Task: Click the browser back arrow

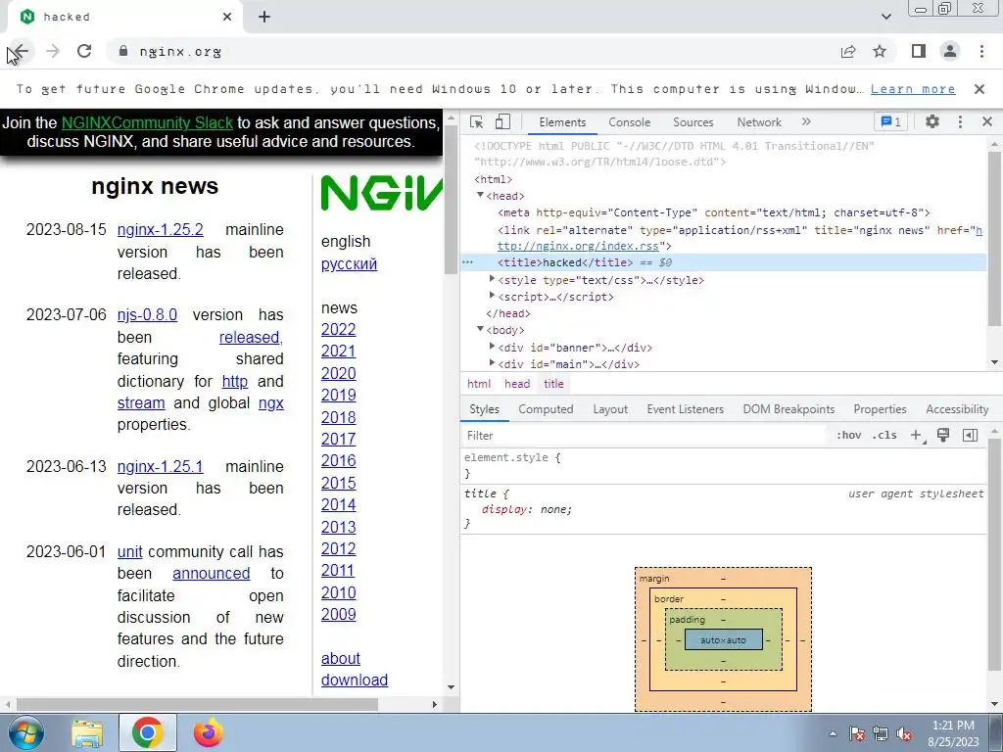Action: pyautogui.click(x=21, y=52)
